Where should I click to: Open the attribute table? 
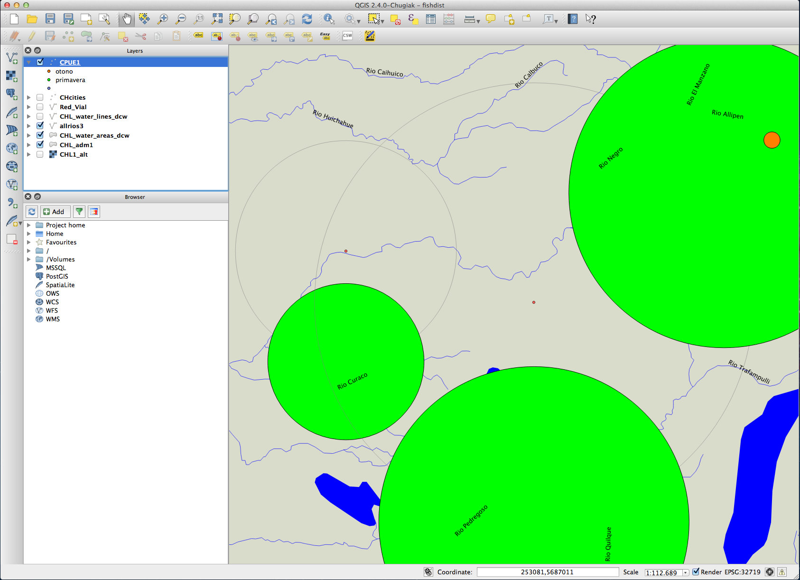coord(431,19)
